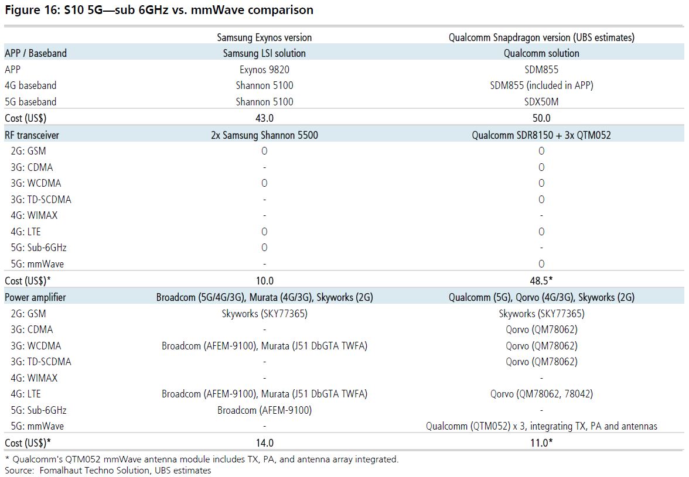Click the 'Power amplifier' section label
Viewport: 689px width, 477px height.
(x=35, y=297)
